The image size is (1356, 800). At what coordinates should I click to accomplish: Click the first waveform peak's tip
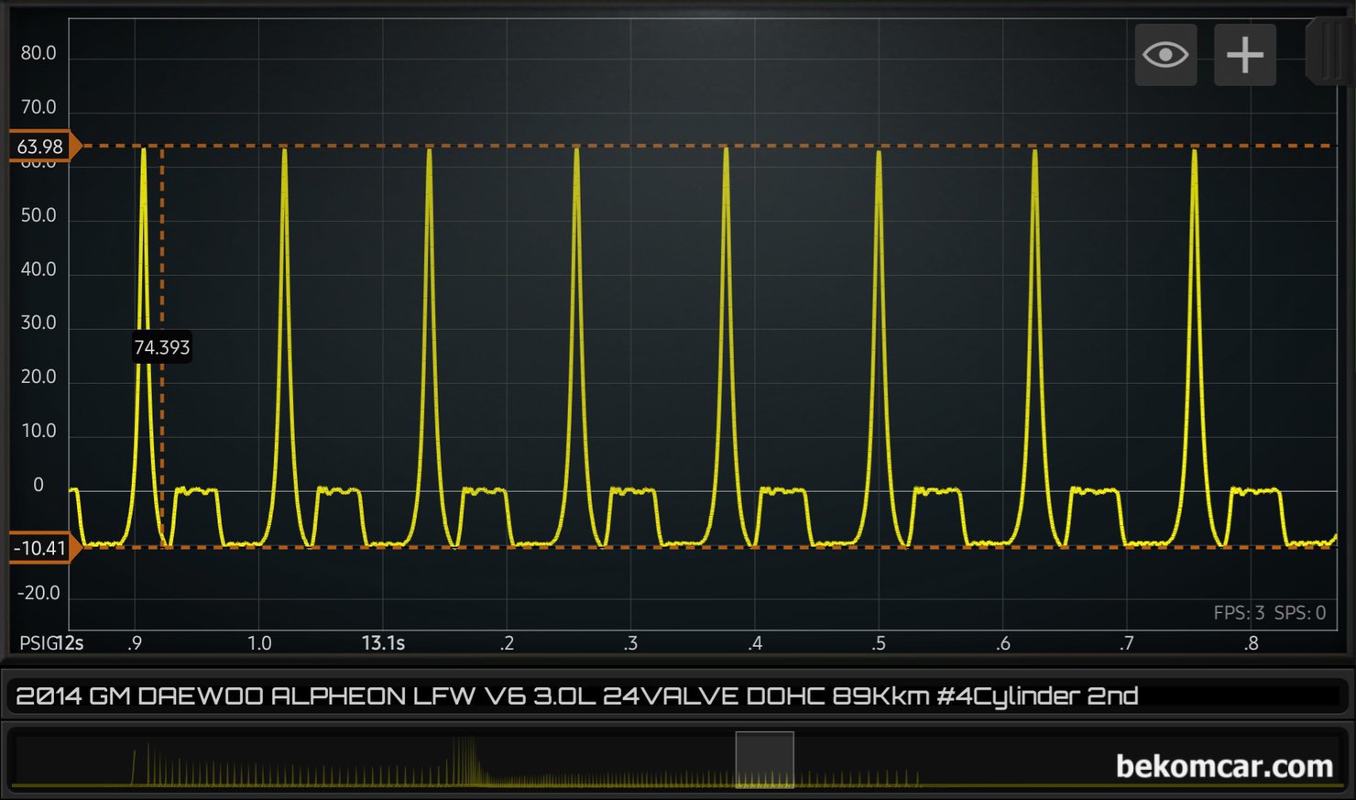[x=144, y=149]
